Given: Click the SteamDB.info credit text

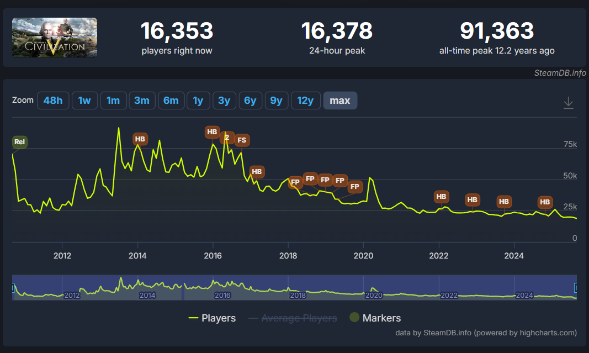Looking at the screenshot, I should click(x=560, y=73).
